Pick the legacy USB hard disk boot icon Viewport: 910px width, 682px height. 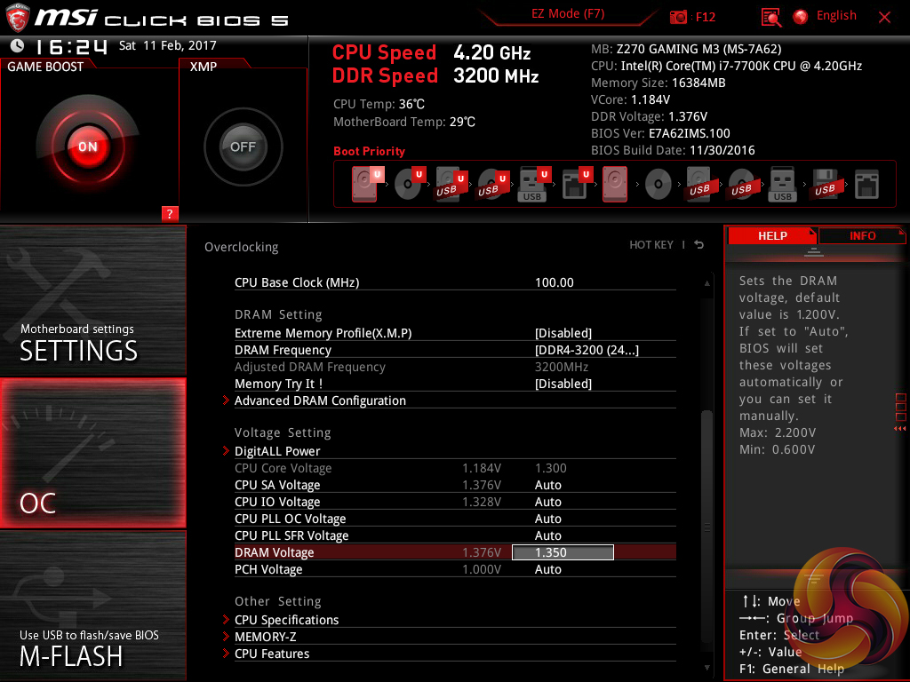point(699,185)
